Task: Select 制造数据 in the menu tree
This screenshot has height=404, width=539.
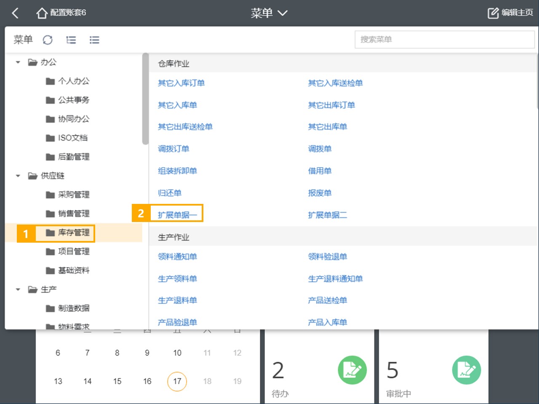Action: 74,308
